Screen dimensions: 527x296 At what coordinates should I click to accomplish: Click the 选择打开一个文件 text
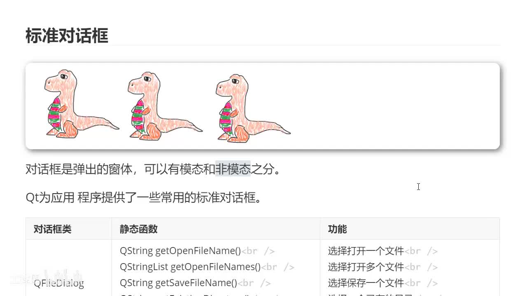366,251
